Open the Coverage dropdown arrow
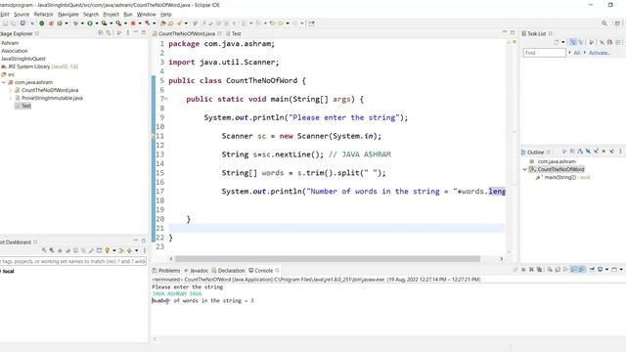The image size is (626, 352). (x=111, y=23)
